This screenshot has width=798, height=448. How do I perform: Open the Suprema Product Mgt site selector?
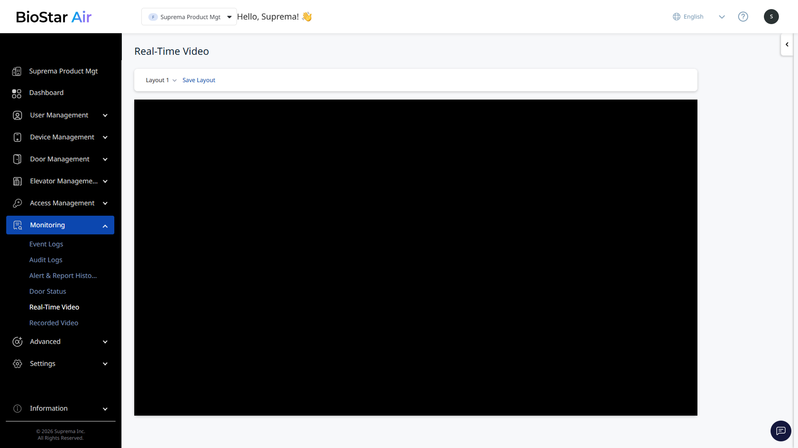(189, 17)
